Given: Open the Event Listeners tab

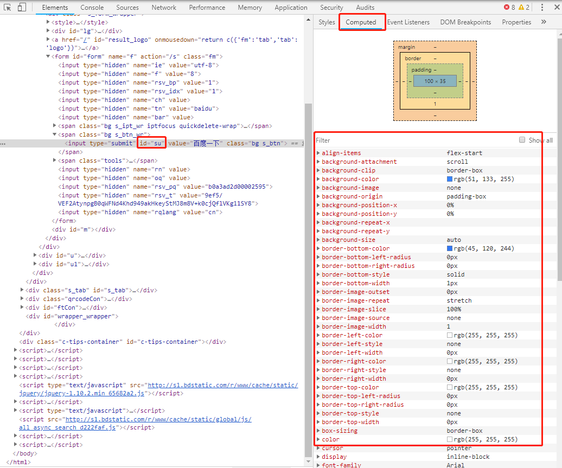Looking at the screenshot, I should 408,22.
